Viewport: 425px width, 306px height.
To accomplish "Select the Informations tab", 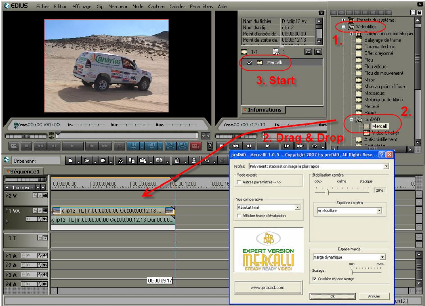I will click(x=263, y=110).
